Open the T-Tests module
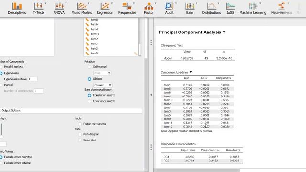The height and width of the screenshot is (172, 306). pyautogui.click(x=39, y=9)
